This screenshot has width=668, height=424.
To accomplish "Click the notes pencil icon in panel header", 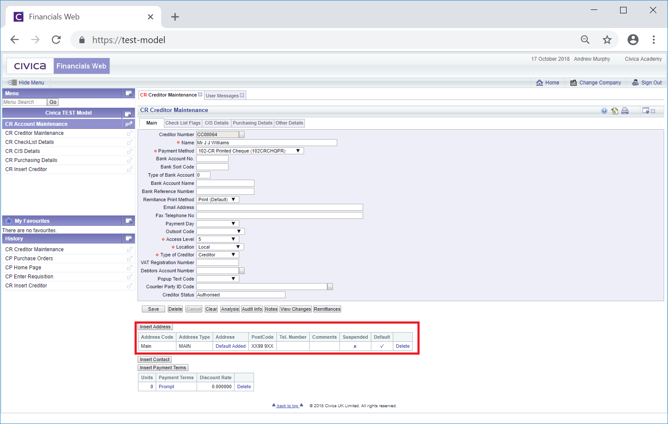I will pos(615,111).
